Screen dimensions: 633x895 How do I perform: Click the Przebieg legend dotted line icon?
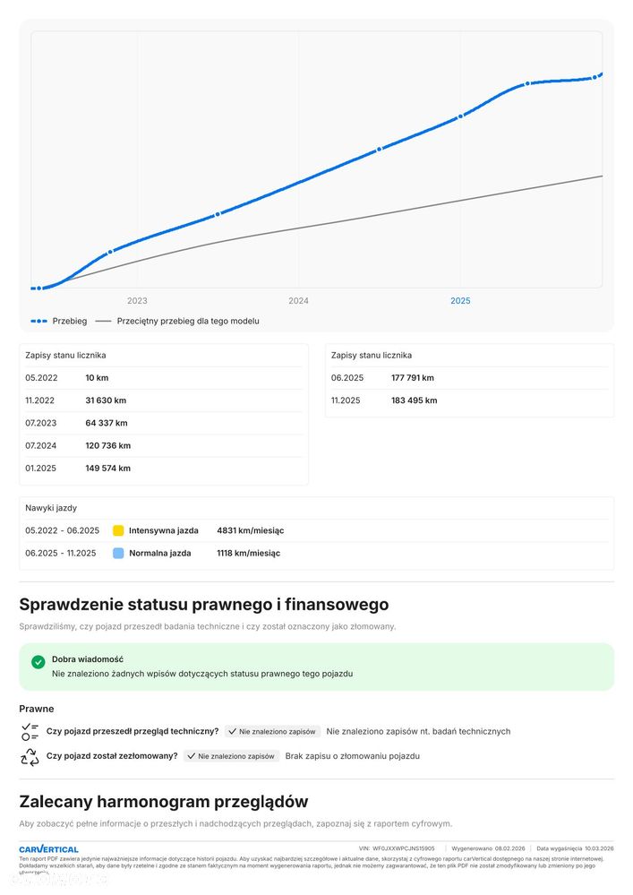click(x=38, y=322)
